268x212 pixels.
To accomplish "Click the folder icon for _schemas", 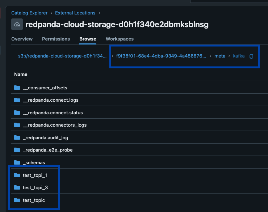I will click(x=17, y=162).
